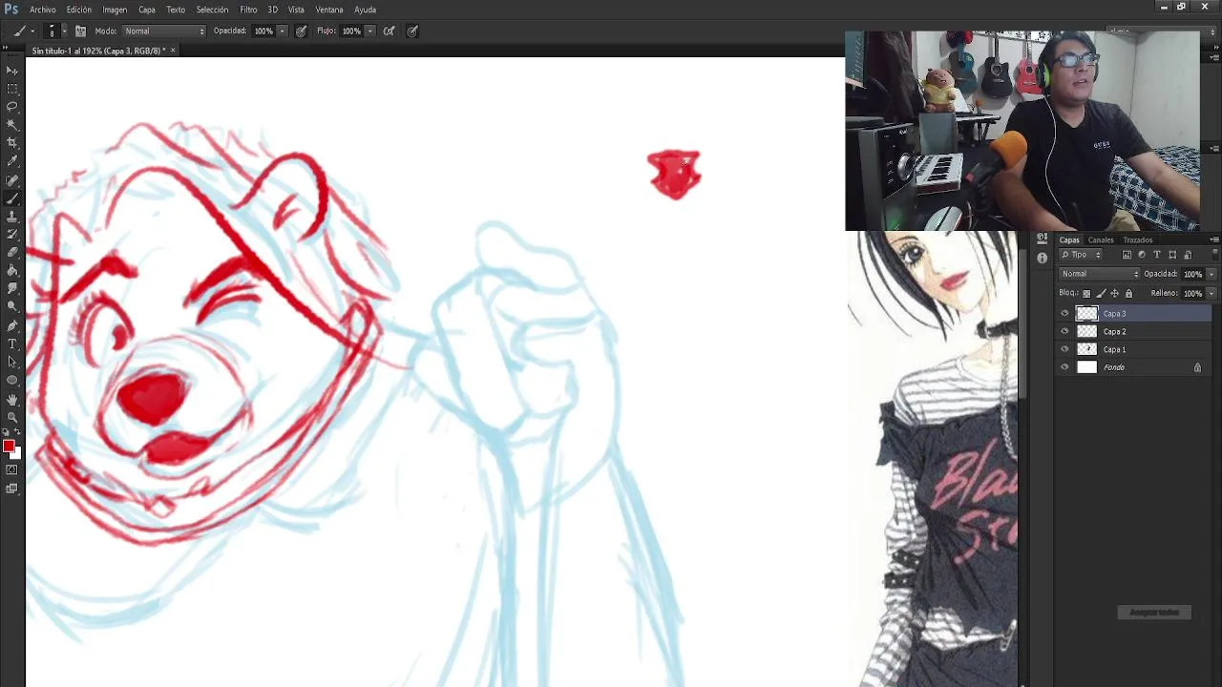Select the Hand tool

click(12, 400)
